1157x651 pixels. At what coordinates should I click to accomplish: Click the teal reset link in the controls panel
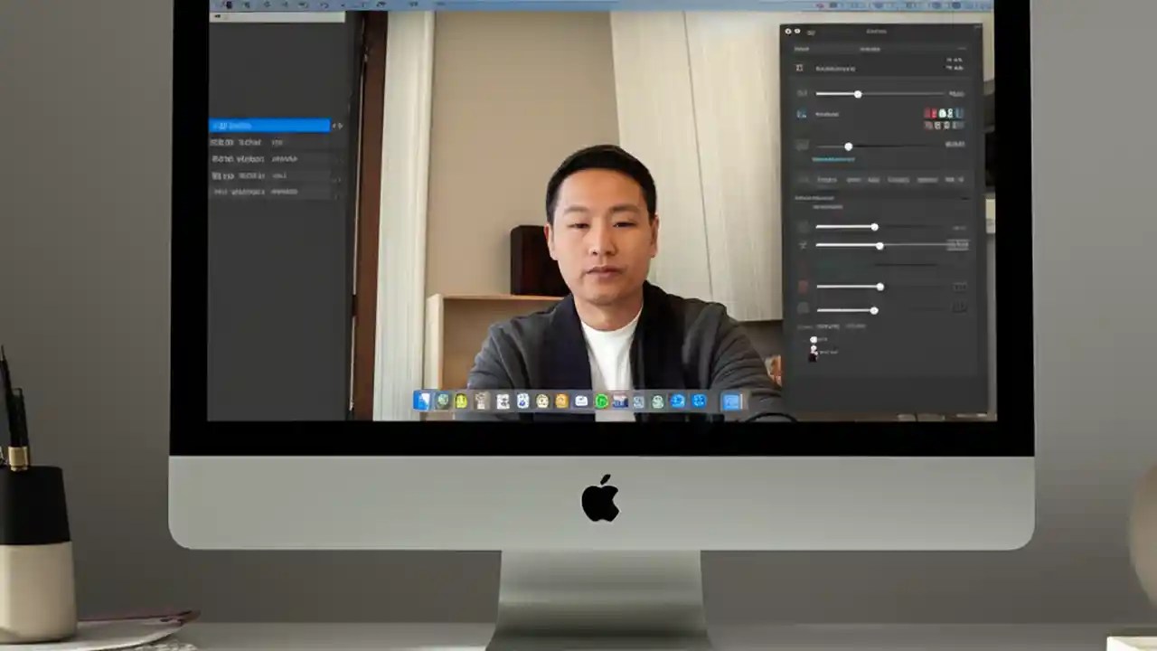pyautogui.click(x=832, y=159)
